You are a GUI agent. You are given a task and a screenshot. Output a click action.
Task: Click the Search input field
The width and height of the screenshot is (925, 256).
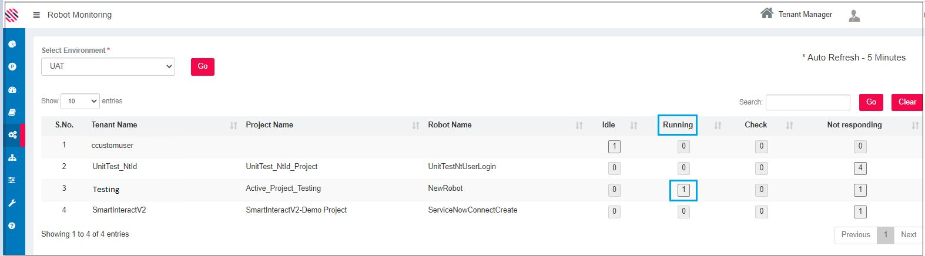[x=807, y=102]
